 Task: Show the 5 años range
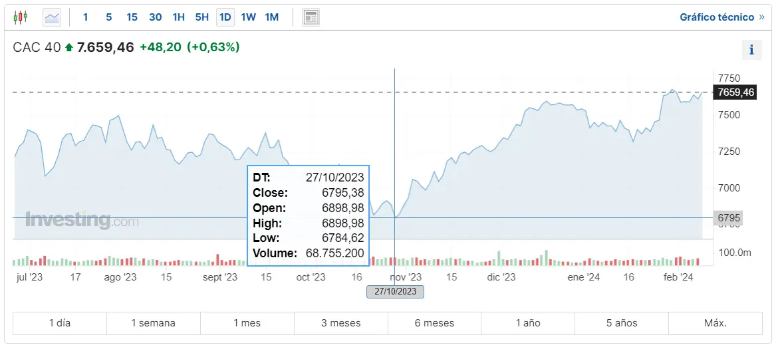(x=622, y=323)
